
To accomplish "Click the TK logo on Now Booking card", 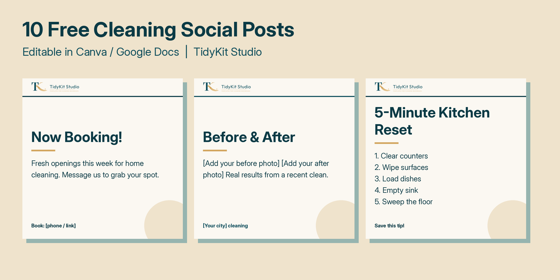I will pos(39,87).
